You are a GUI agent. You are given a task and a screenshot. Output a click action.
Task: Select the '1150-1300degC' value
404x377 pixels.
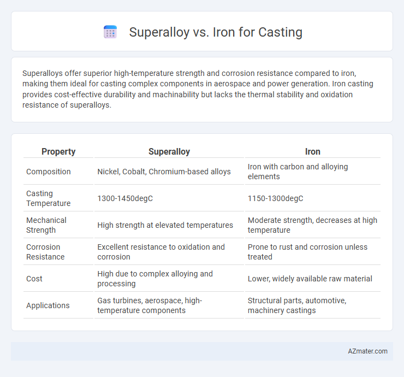[276, 198]
